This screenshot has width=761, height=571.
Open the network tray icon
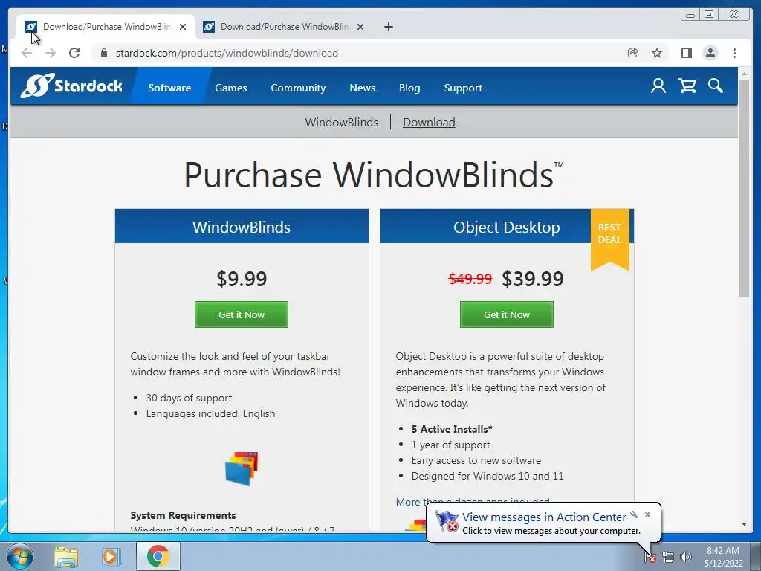point(668,557)
